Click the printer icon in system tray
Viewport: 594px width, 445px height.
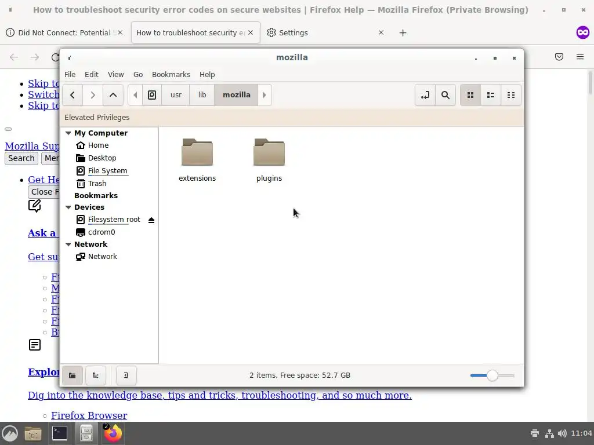[x=535, y=433]
